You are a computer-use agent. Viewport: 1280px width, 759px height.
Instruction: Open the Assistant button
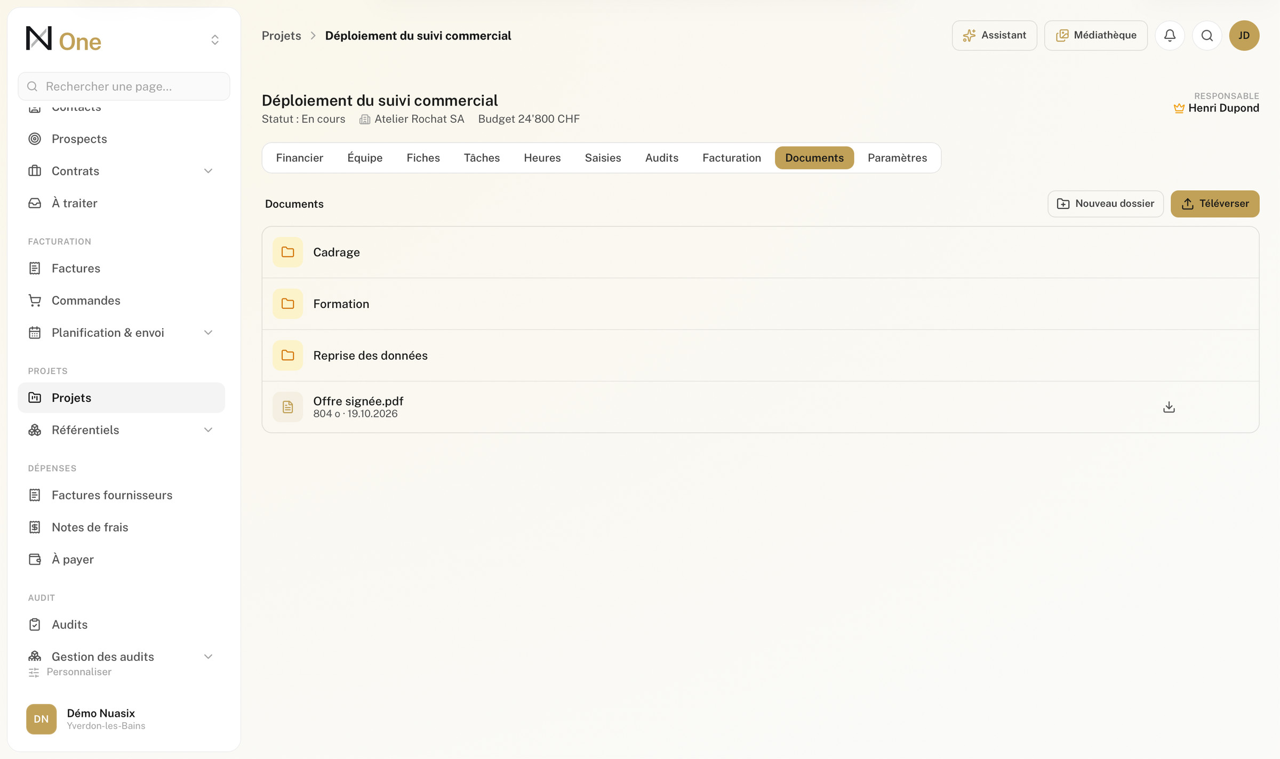pos(994,35)
